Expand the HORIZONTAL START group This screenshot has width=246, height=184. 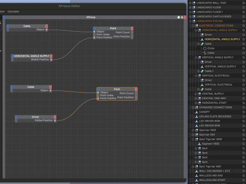click(x=196, y=103)
